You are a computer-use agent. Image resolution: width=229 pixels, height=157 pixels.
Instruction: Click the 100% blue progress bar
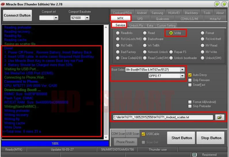click(x=55, y=143)
